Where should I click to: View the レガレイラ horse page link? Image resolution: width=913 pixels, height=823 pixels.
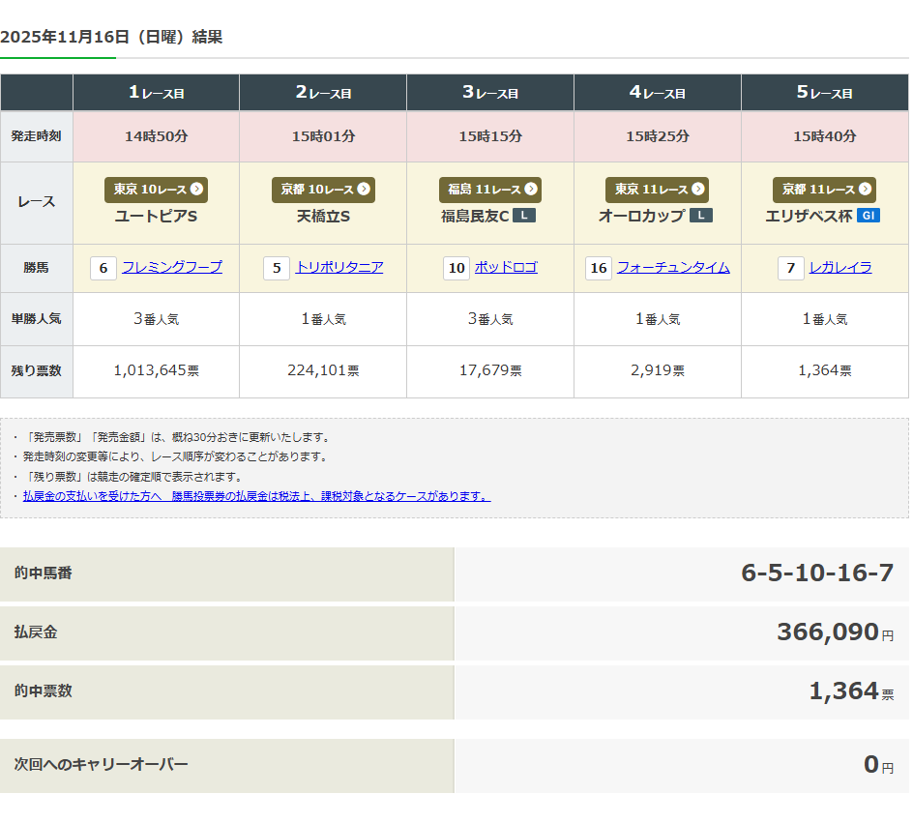840,267
